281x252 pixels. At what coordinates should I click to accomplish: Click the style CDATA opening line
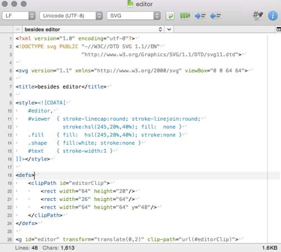click(40, 103)
